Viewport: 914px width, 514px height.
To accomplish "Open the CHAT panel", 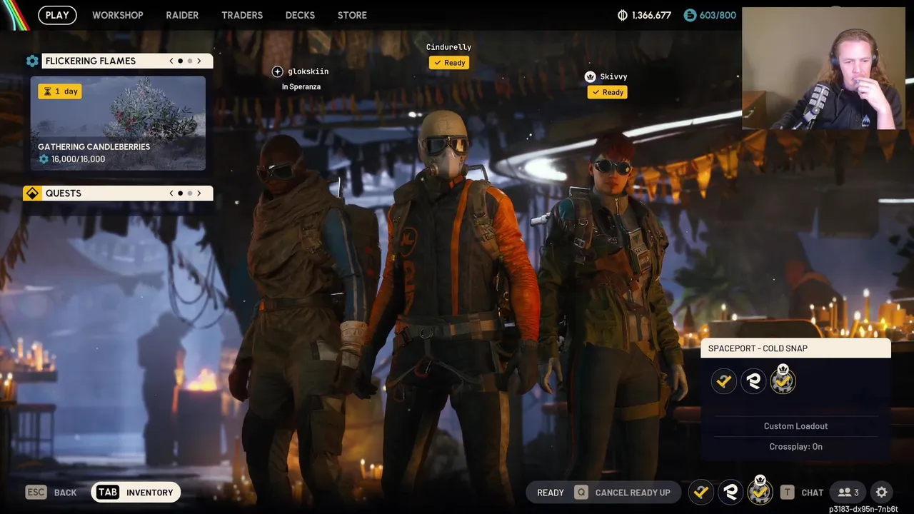I will point(802,493).
